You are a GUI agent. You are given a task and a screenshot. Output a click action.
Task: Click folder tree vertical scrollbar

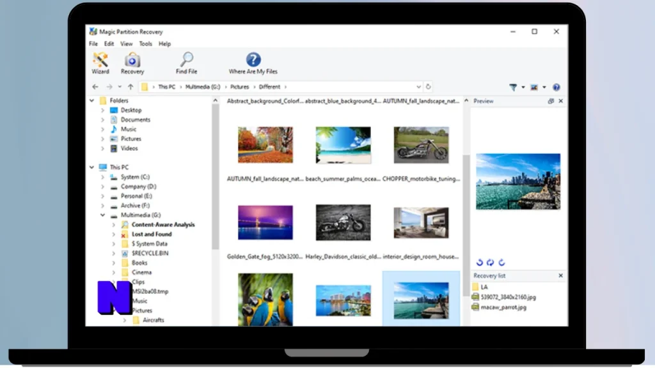[216, 177]
